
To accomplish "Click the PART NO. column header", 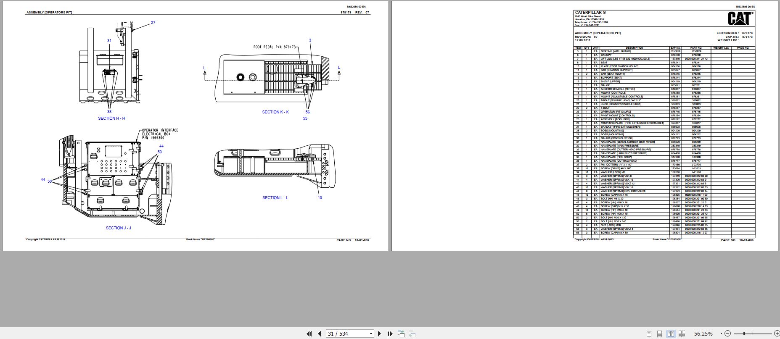I will [696, 48].
